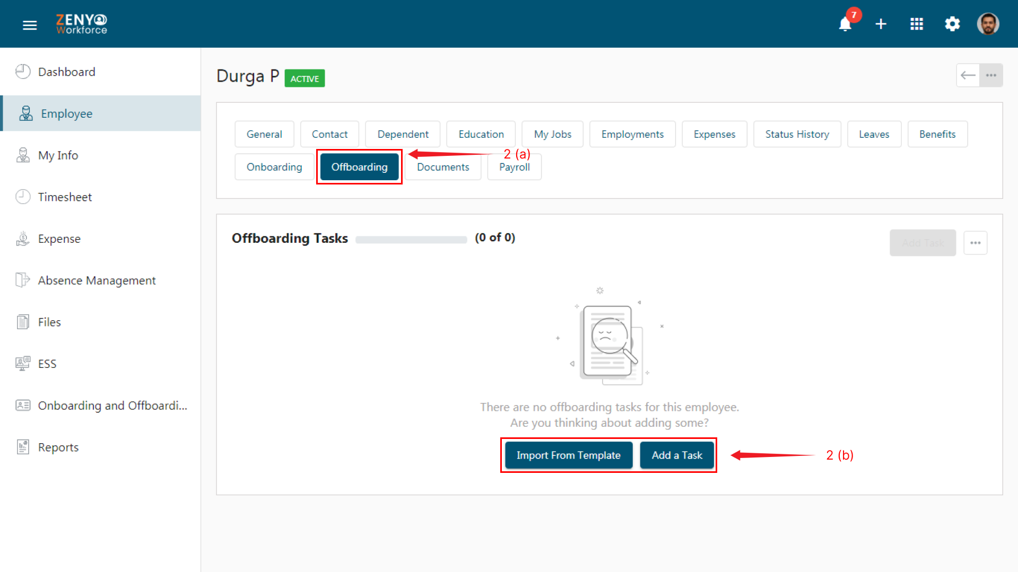Click the Timesheet clock icon
Image resolution: width=1018 pixels, height=572 pixels.
pos(23,197)
